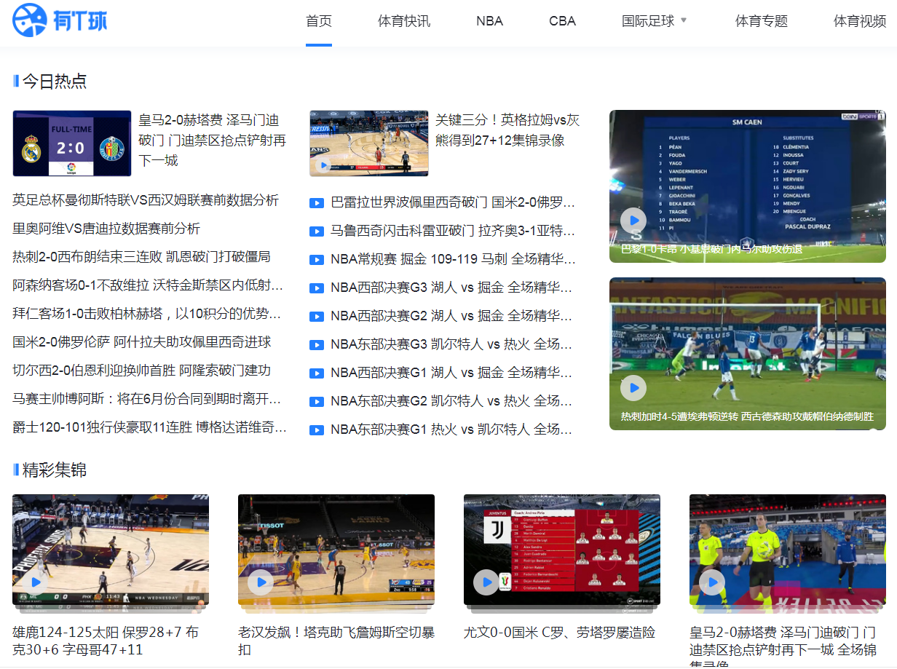Click video icon beside NBA东部决赛G2 凯尔特人 vs 热火
The width and height of the screenshot is (897, 669).
click(317, 402)
